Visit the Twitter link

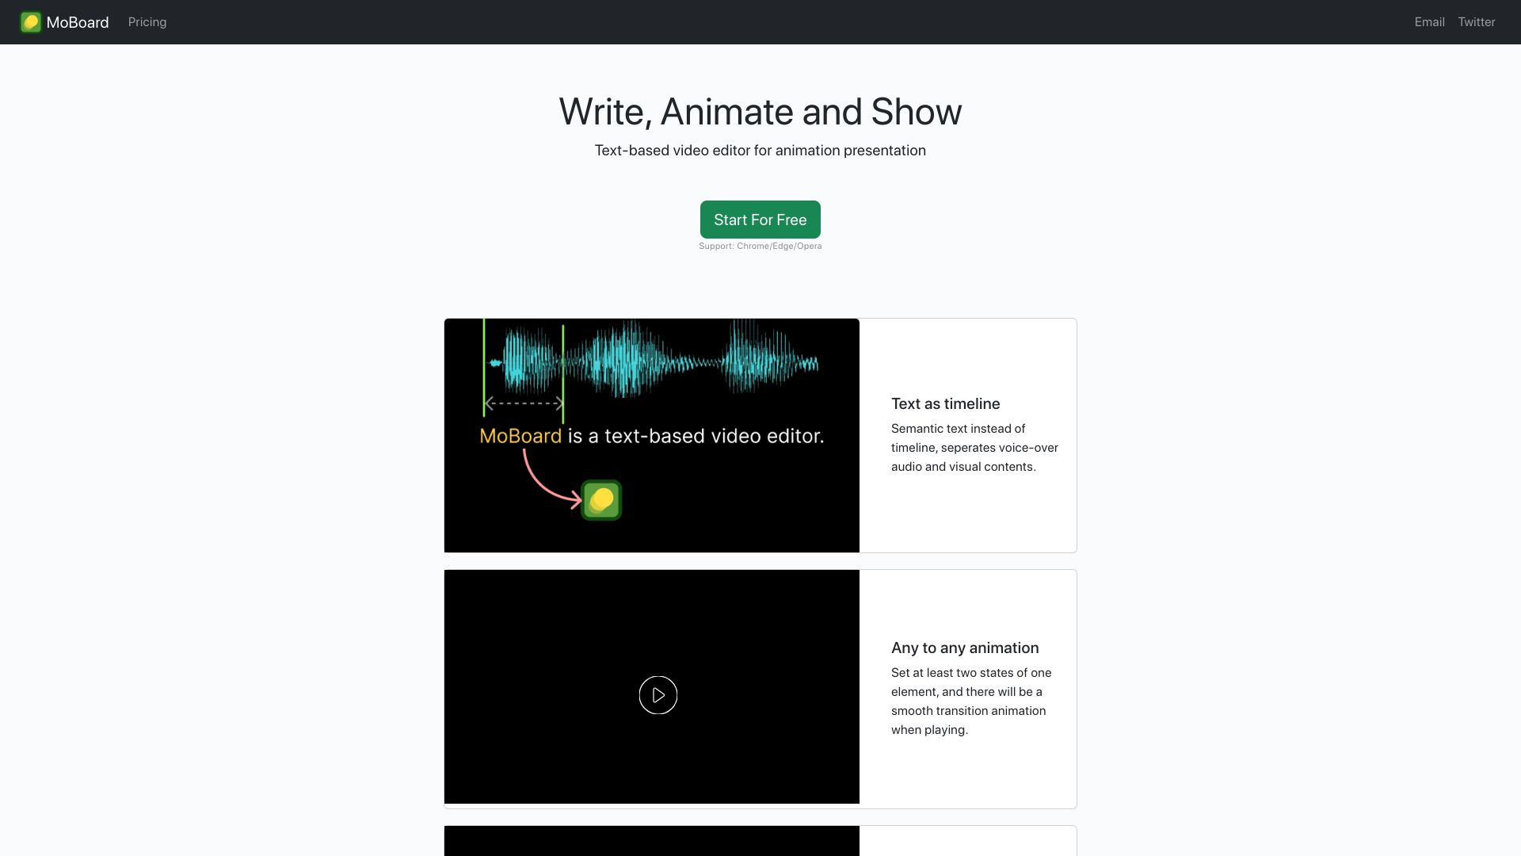click(x=1477, y=22)
